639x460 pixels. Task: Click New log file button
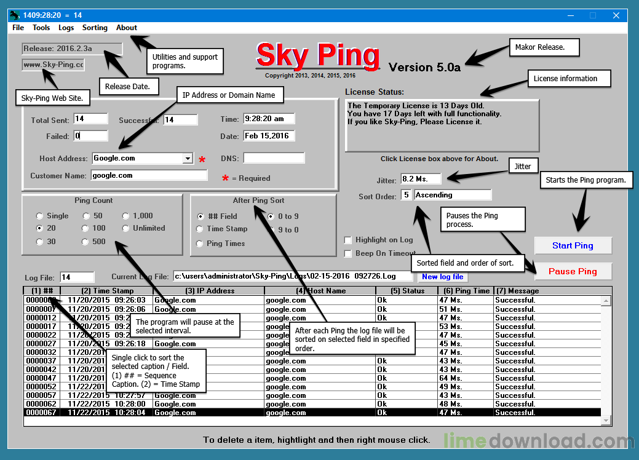[443, 277]
